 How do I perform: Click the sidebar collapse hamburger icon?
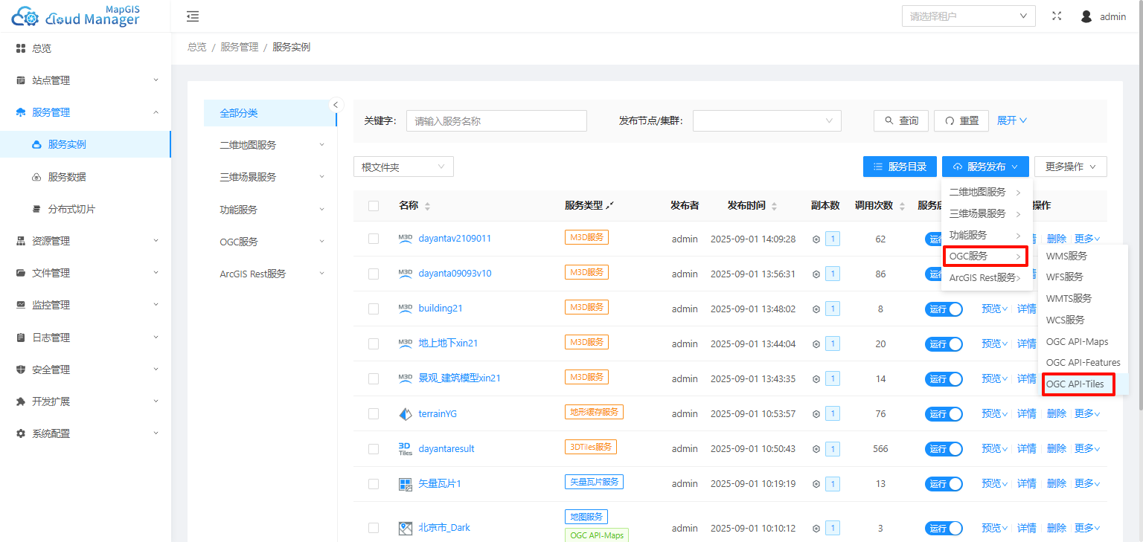(193, 16)
